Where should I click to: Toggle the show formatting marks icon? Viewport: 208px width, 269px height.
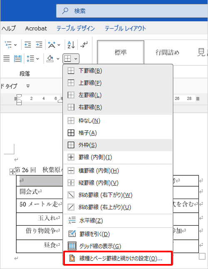pyautogui.click(x=84, y=45)
